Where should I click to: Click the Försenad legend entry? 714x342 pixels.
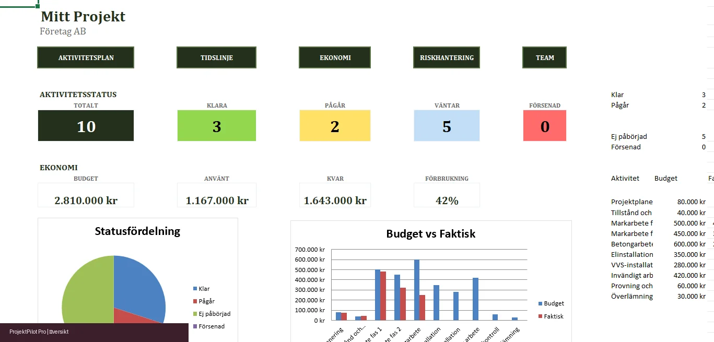209,326
